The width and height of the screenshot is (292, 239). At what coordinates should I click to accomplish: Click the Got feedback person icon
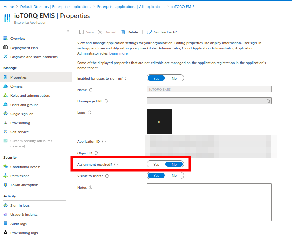[149, 32]
